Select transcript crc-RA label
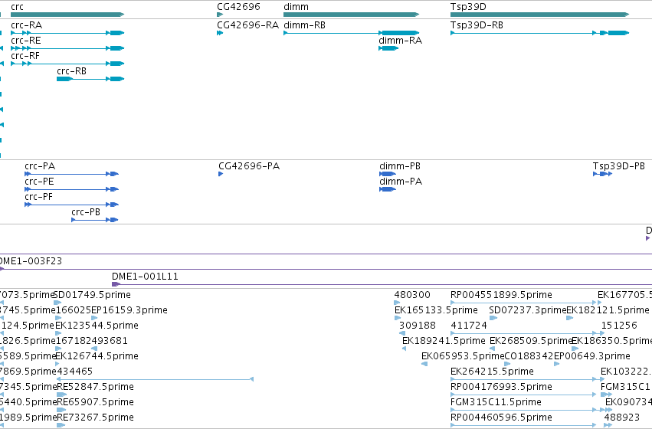The height and width of the screenshot is (429, 652). pyautogui.click(x=26, y=25)
